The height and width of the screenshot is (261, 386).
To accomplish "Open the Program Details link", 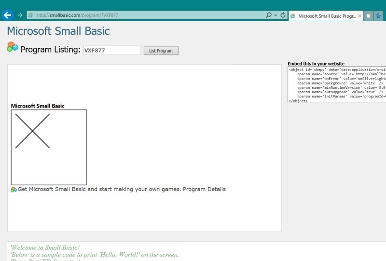I will click(x=204, y=189).
